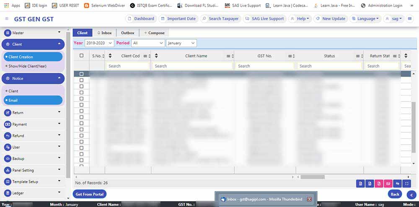Tick the select-all checkbox in table header
The width and height of the screenshot is (419, 207).
point(81,56)
